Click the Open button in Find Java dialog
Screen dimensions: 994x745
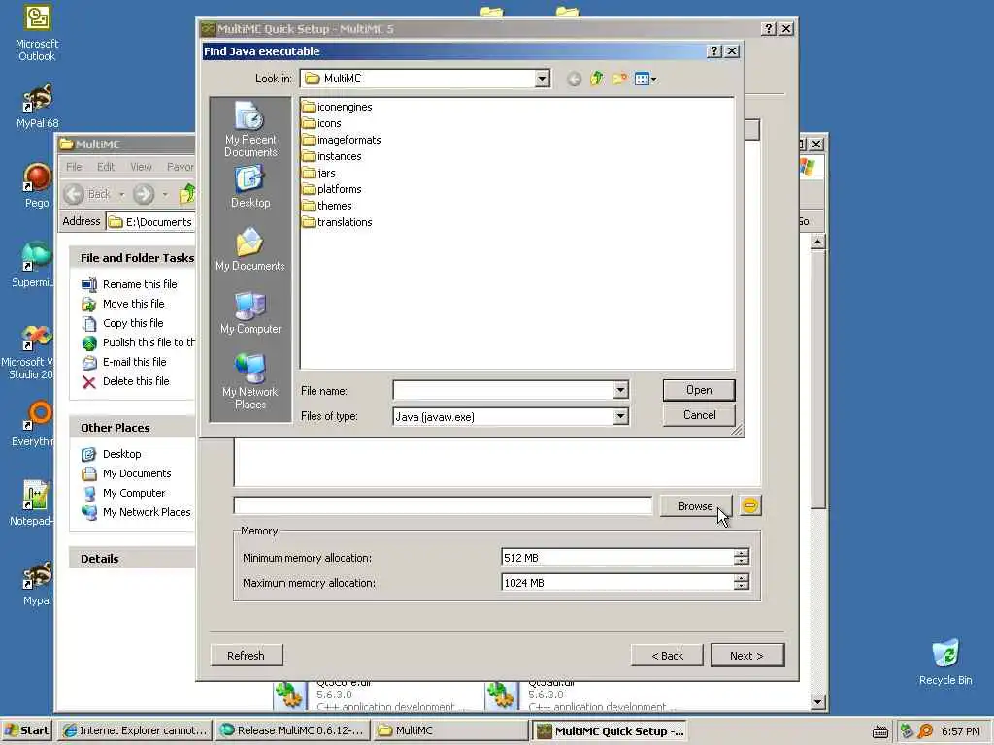point(699,390)
